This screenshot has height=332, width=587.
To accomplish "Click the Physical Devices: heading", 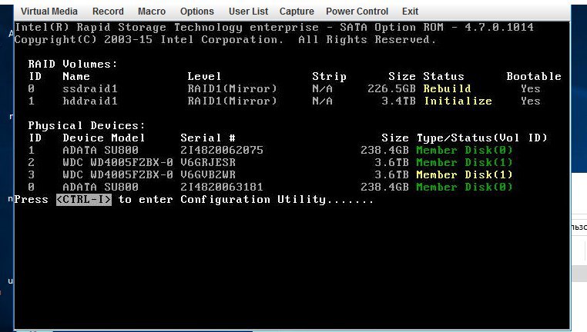I will (x=86, y=126).
